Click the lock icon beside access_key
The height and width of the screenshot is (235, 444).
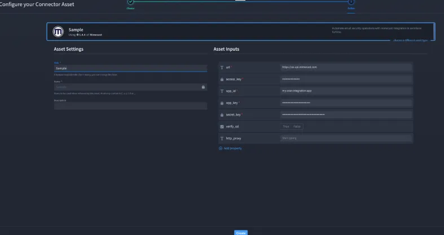(x=222, y=79)
